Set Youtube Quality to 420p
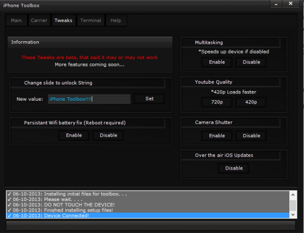Image resolution: width=304 pixels, height=233 pixels. pos(251,102)
